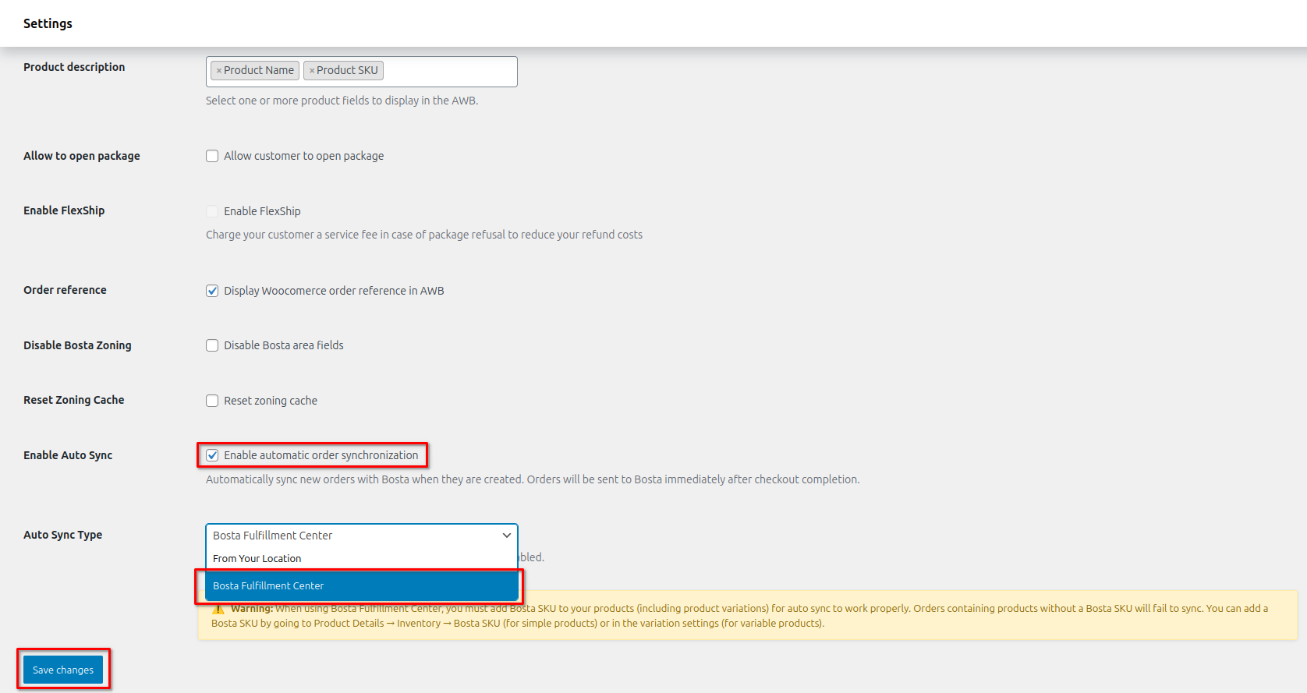Enable the Reset zoning cache checkbox
The image size is (1307, 693).
point(212,401)
